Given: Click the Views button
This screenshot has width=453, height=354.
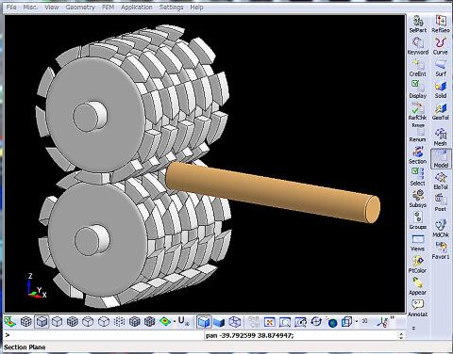Looking at the screenshot, I should click(x=418, y=243).
